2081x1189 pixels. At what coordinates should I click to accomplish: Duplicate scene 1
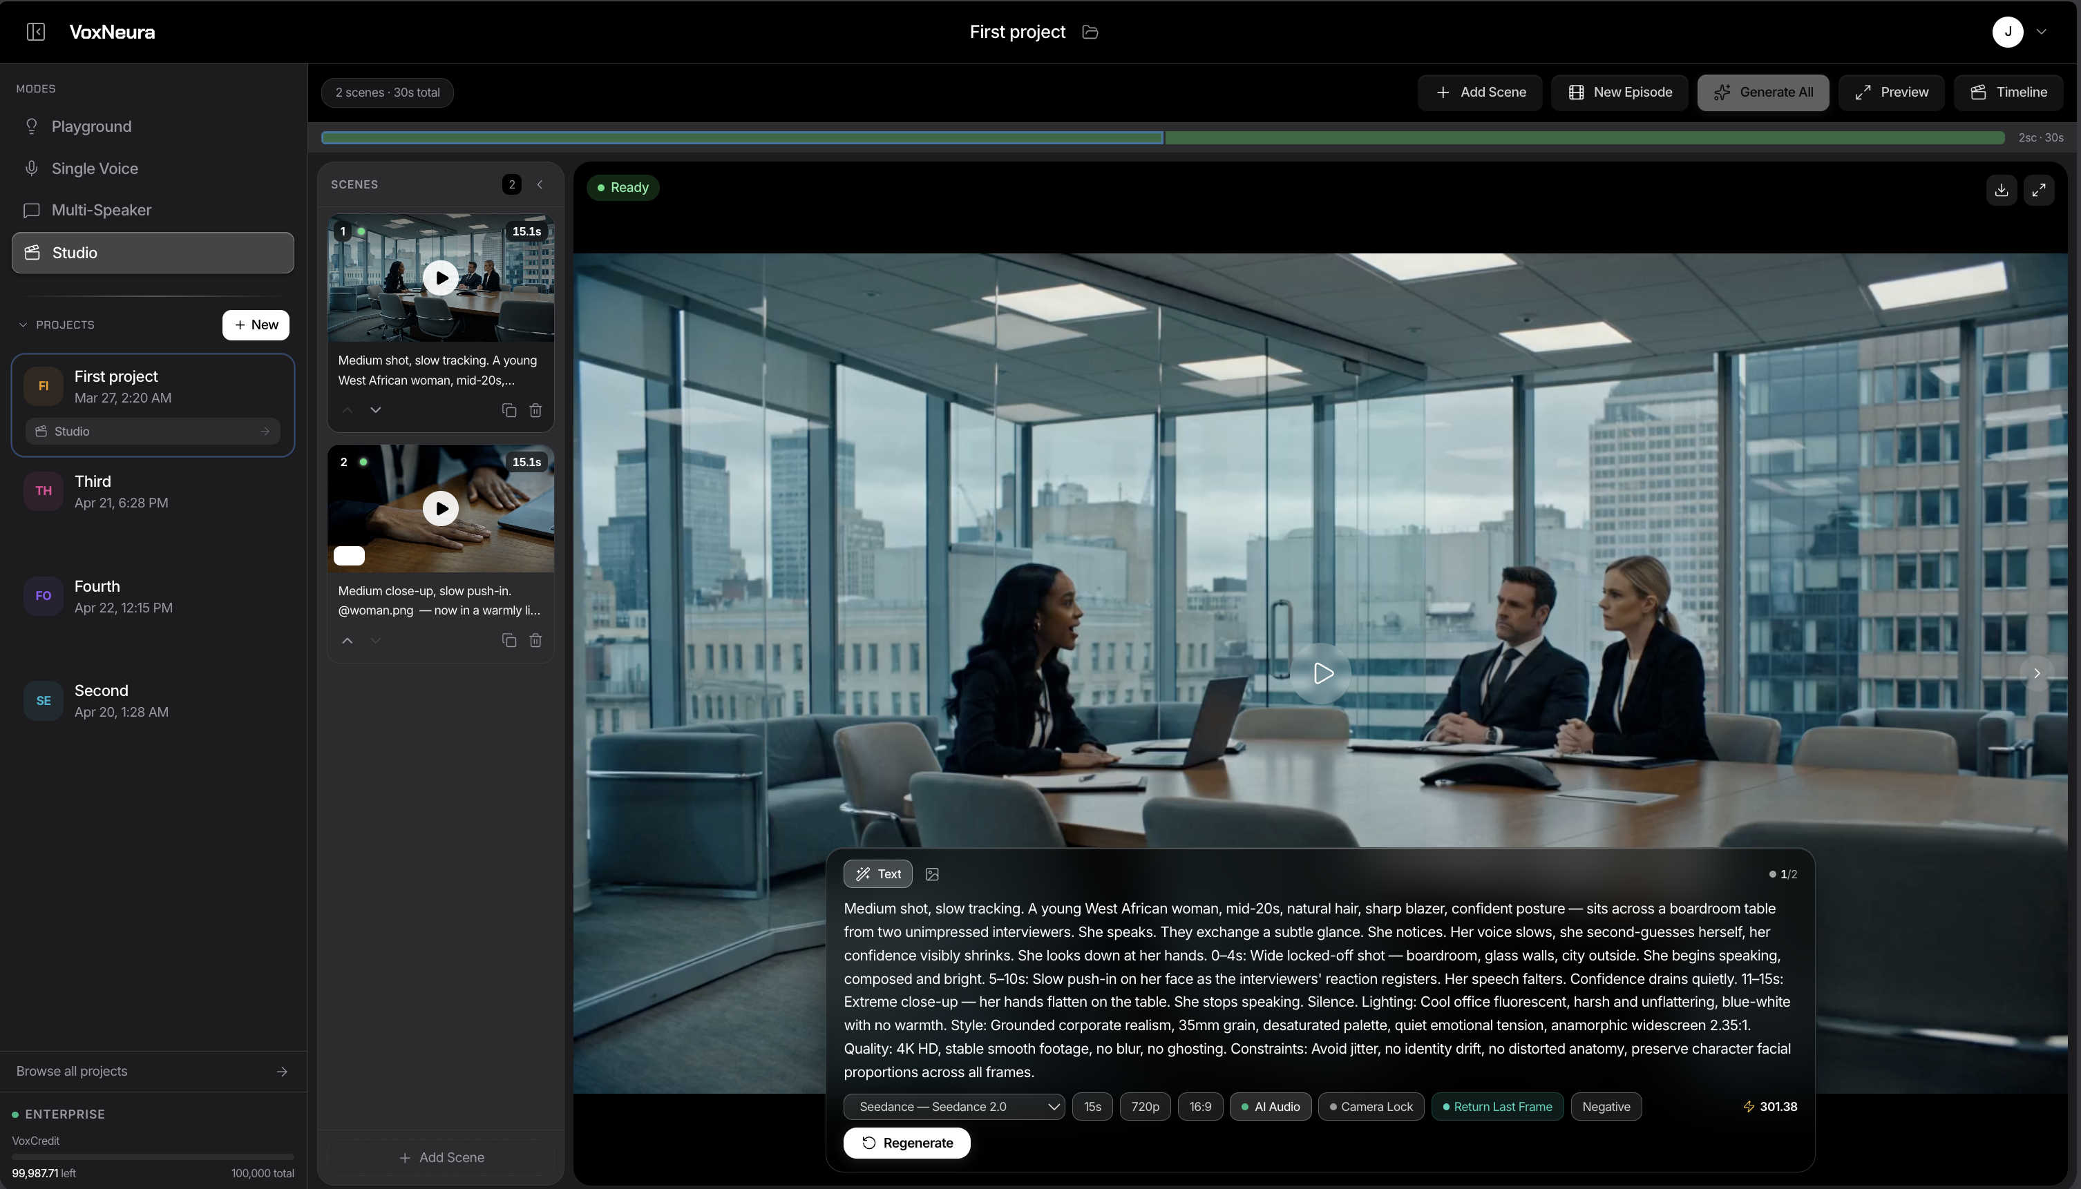509,410
